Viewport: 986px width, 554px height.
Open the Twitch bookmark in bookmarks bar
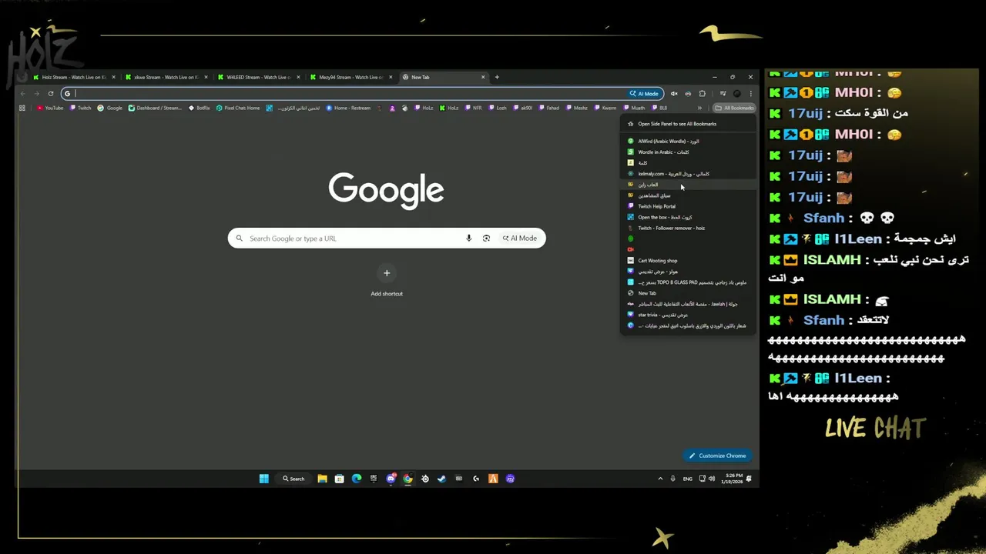click(x=80, y=108)
